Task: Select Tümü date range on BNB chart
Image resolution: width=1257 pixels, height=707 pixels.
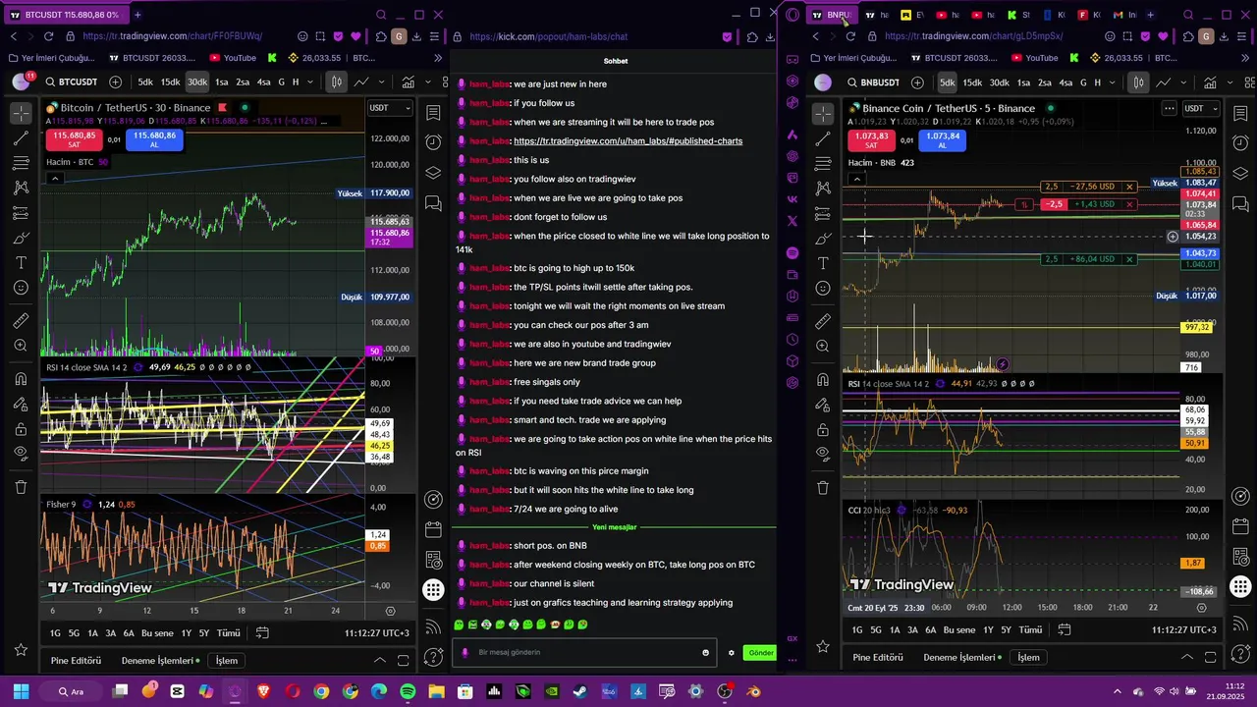Action: click(1030, 630)
